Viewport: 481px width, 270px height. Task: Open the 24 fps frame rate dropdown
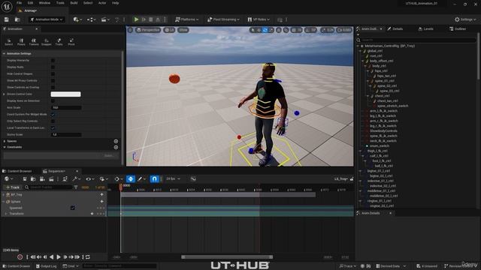pos(174,178)
